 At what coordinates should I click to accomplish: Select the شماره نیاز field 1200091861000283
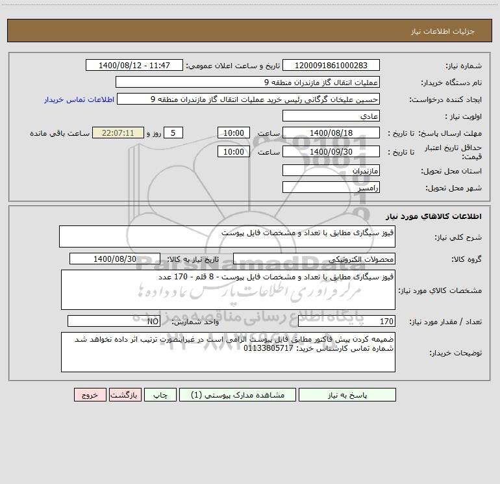click(331, 66)
